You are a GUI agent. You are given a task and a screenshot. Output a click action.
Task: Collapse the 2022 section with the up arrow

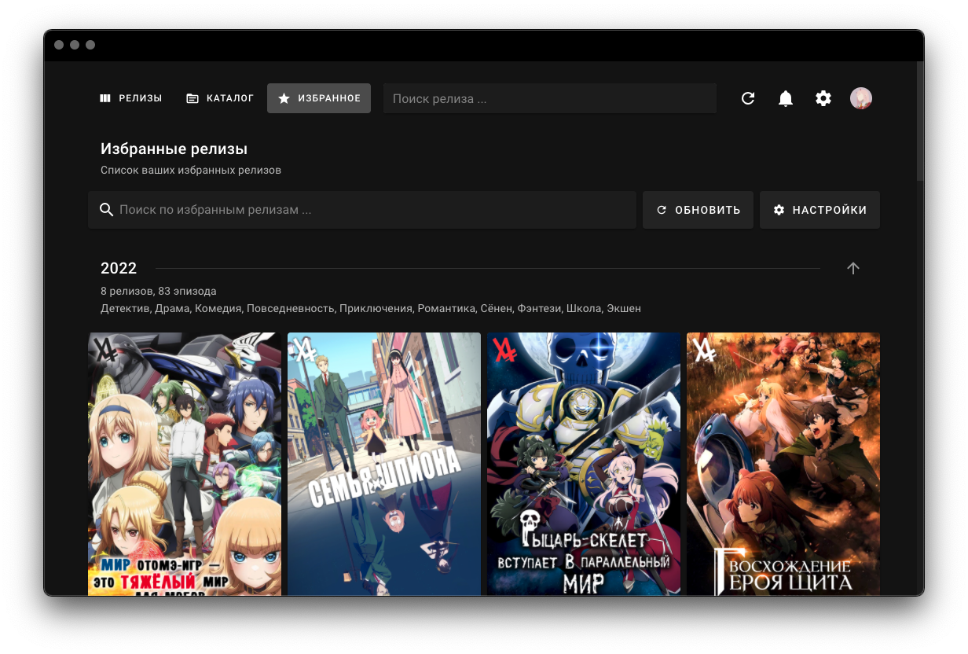853,268
